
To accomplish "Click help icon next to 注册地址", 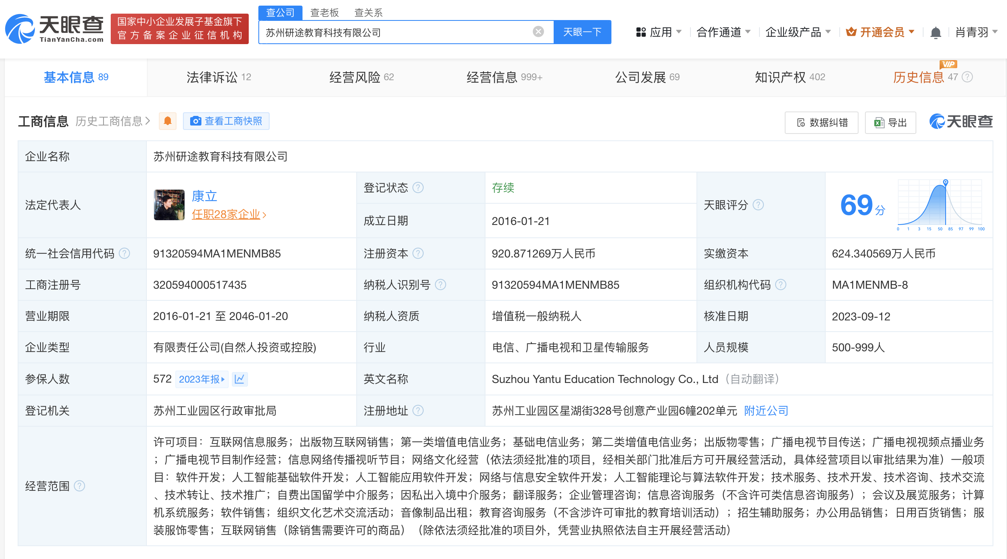I will coord(418,410).
